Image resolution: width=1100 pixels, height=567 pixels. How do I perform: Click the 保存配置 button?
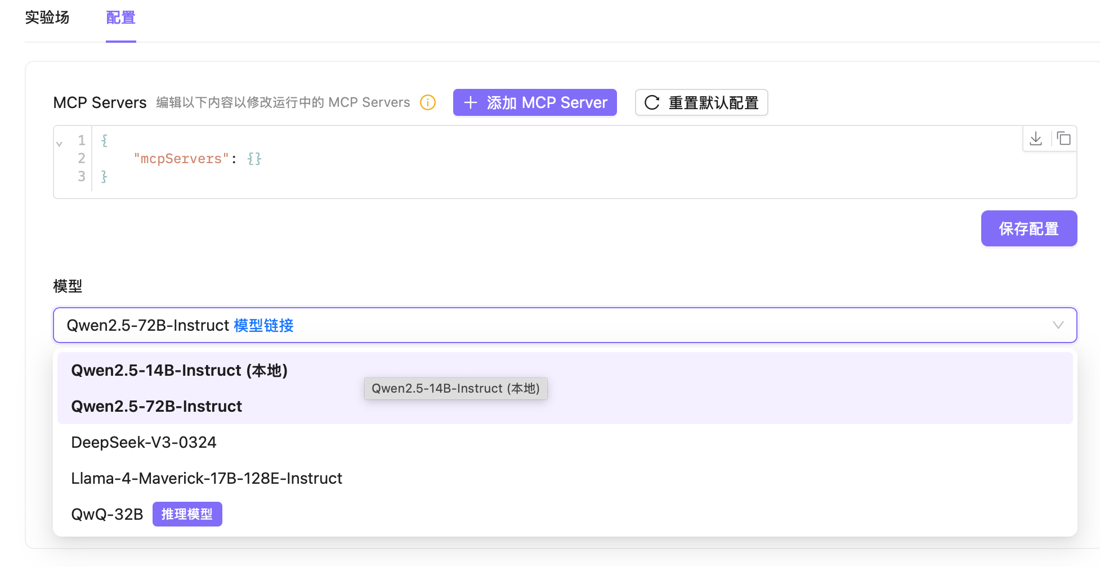tap(1029, 228)
